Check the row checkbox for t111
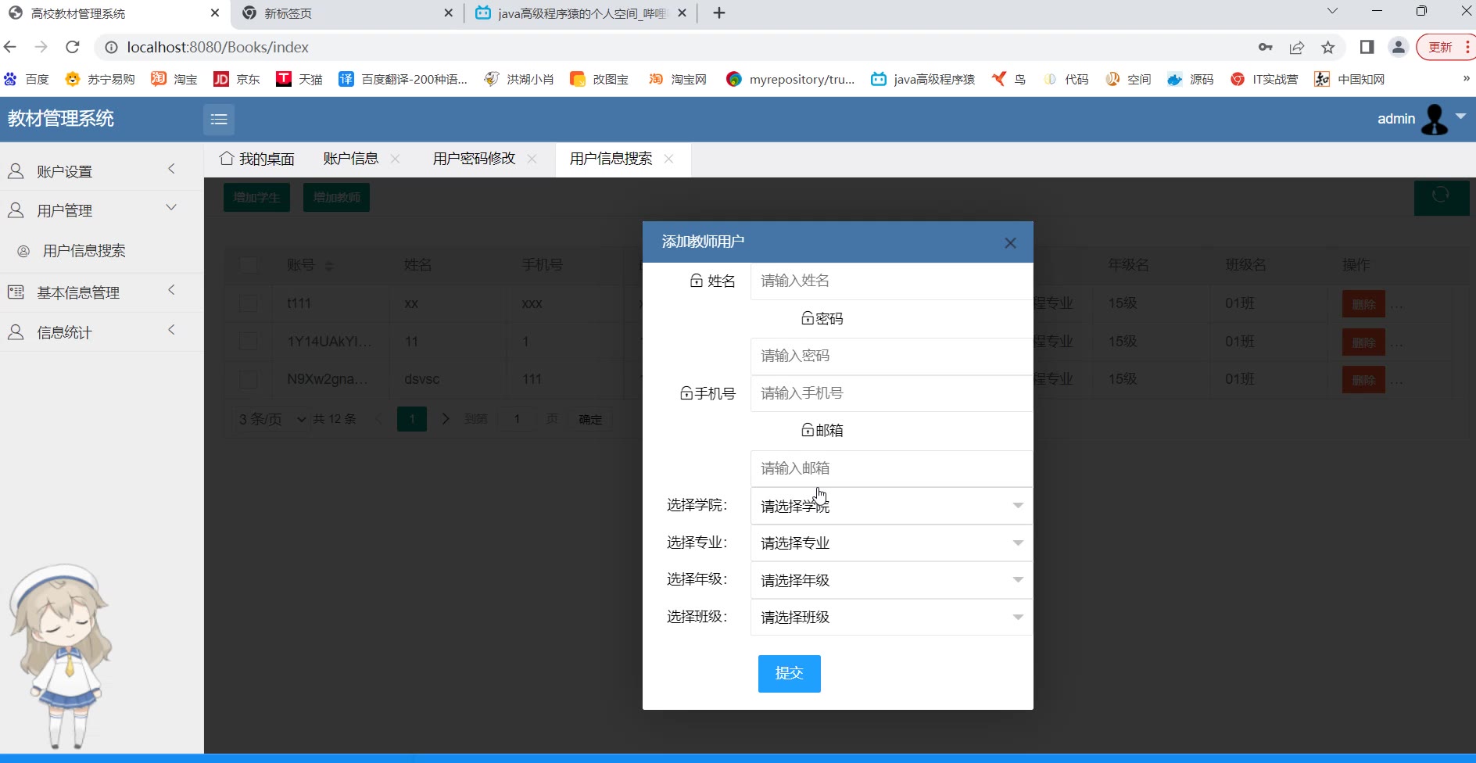Viewport: 1476px width, 763px height. (x=249, y=303)
